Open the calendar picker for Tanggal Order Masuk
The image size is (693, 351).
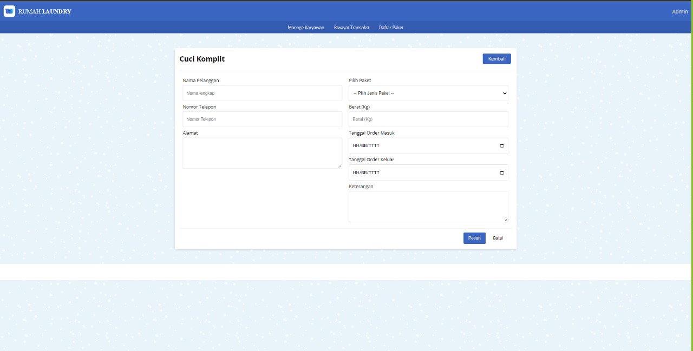pyautogui.click(x=501, y=145)
